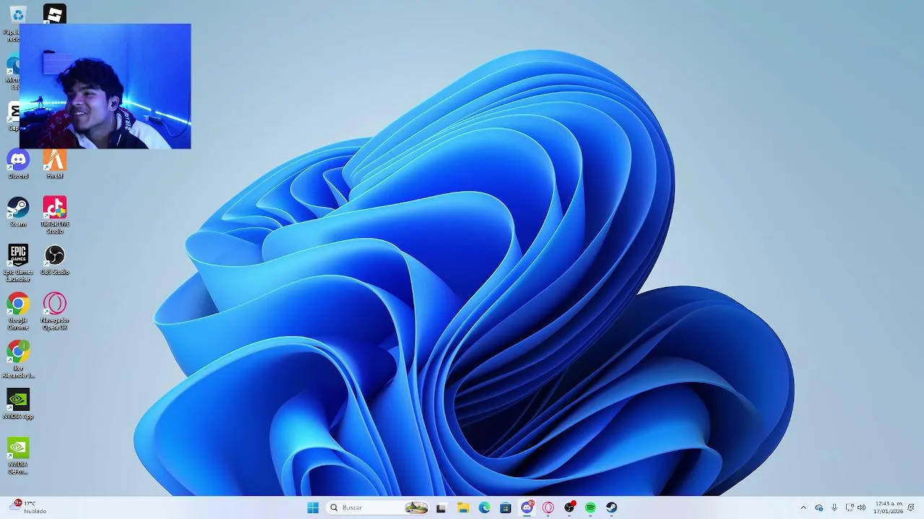Open File Explorer from the taskbar
The image size is (924, 519).
[x=463, y=508]
